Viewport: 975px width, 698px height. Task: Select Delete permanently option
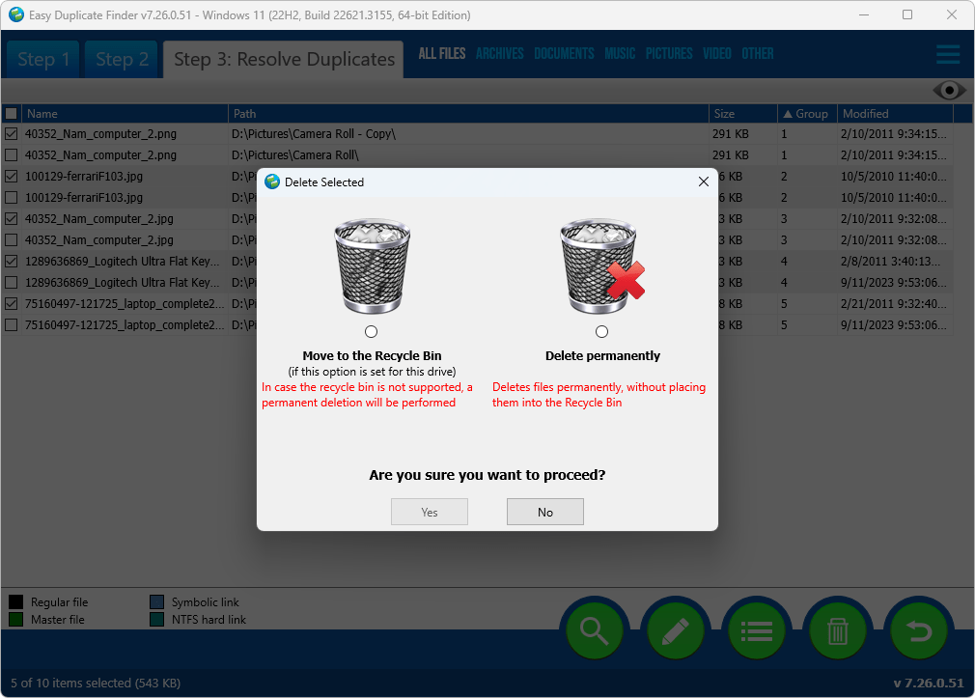coord(601,331)
